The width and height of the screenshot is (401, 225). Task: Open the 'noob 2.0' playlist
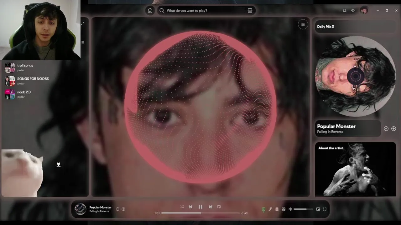coord(45,94)
